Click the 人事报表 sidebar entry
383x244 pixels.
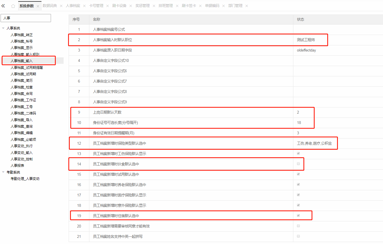(17, 165)
